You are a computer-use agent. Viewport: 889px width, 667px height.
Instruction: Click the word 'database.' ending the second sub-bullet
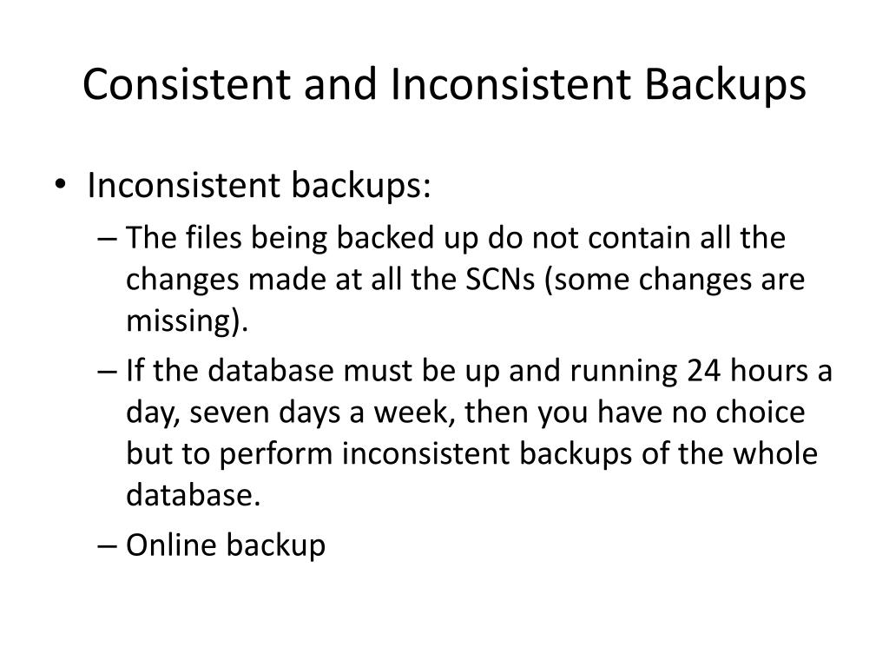194,495
